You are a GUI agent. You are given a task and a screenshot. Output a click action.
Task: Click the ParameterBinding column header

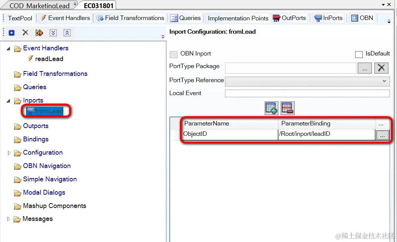coord(327,124)
